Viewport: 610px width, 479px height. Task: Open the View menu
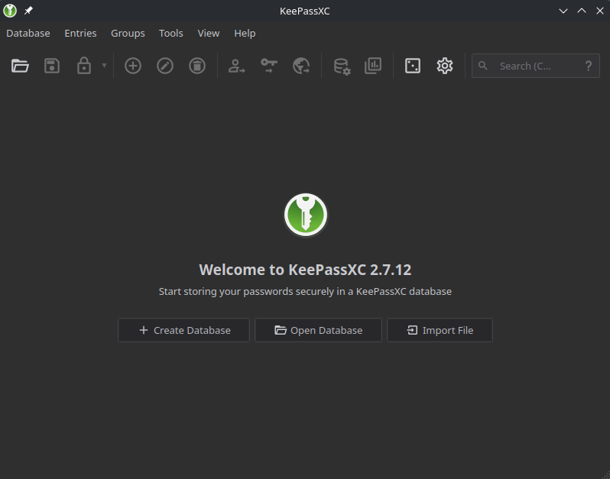click(x=209, y=34)
